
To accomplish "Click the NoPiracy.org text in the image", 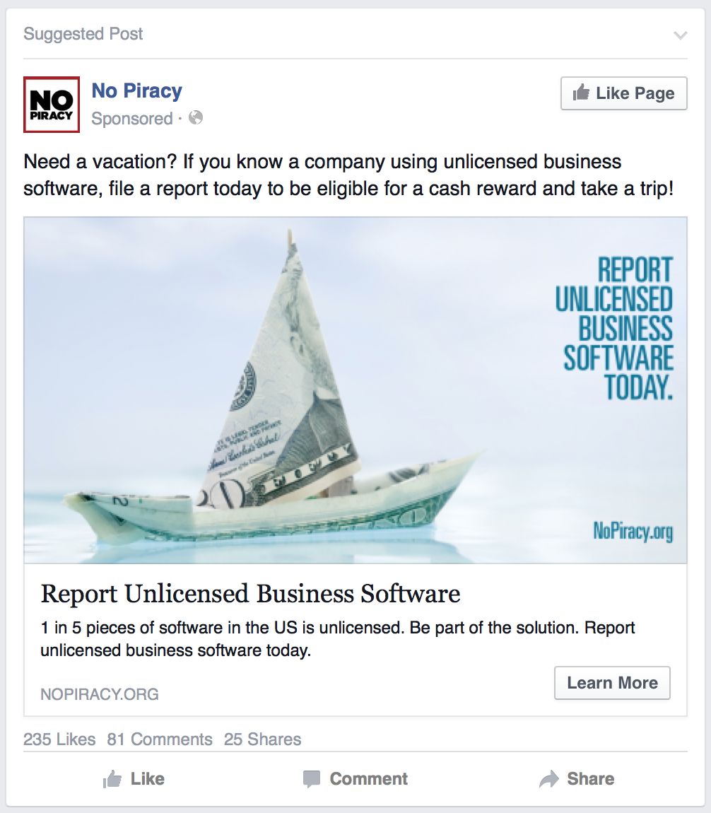I will tap(633, 532).
